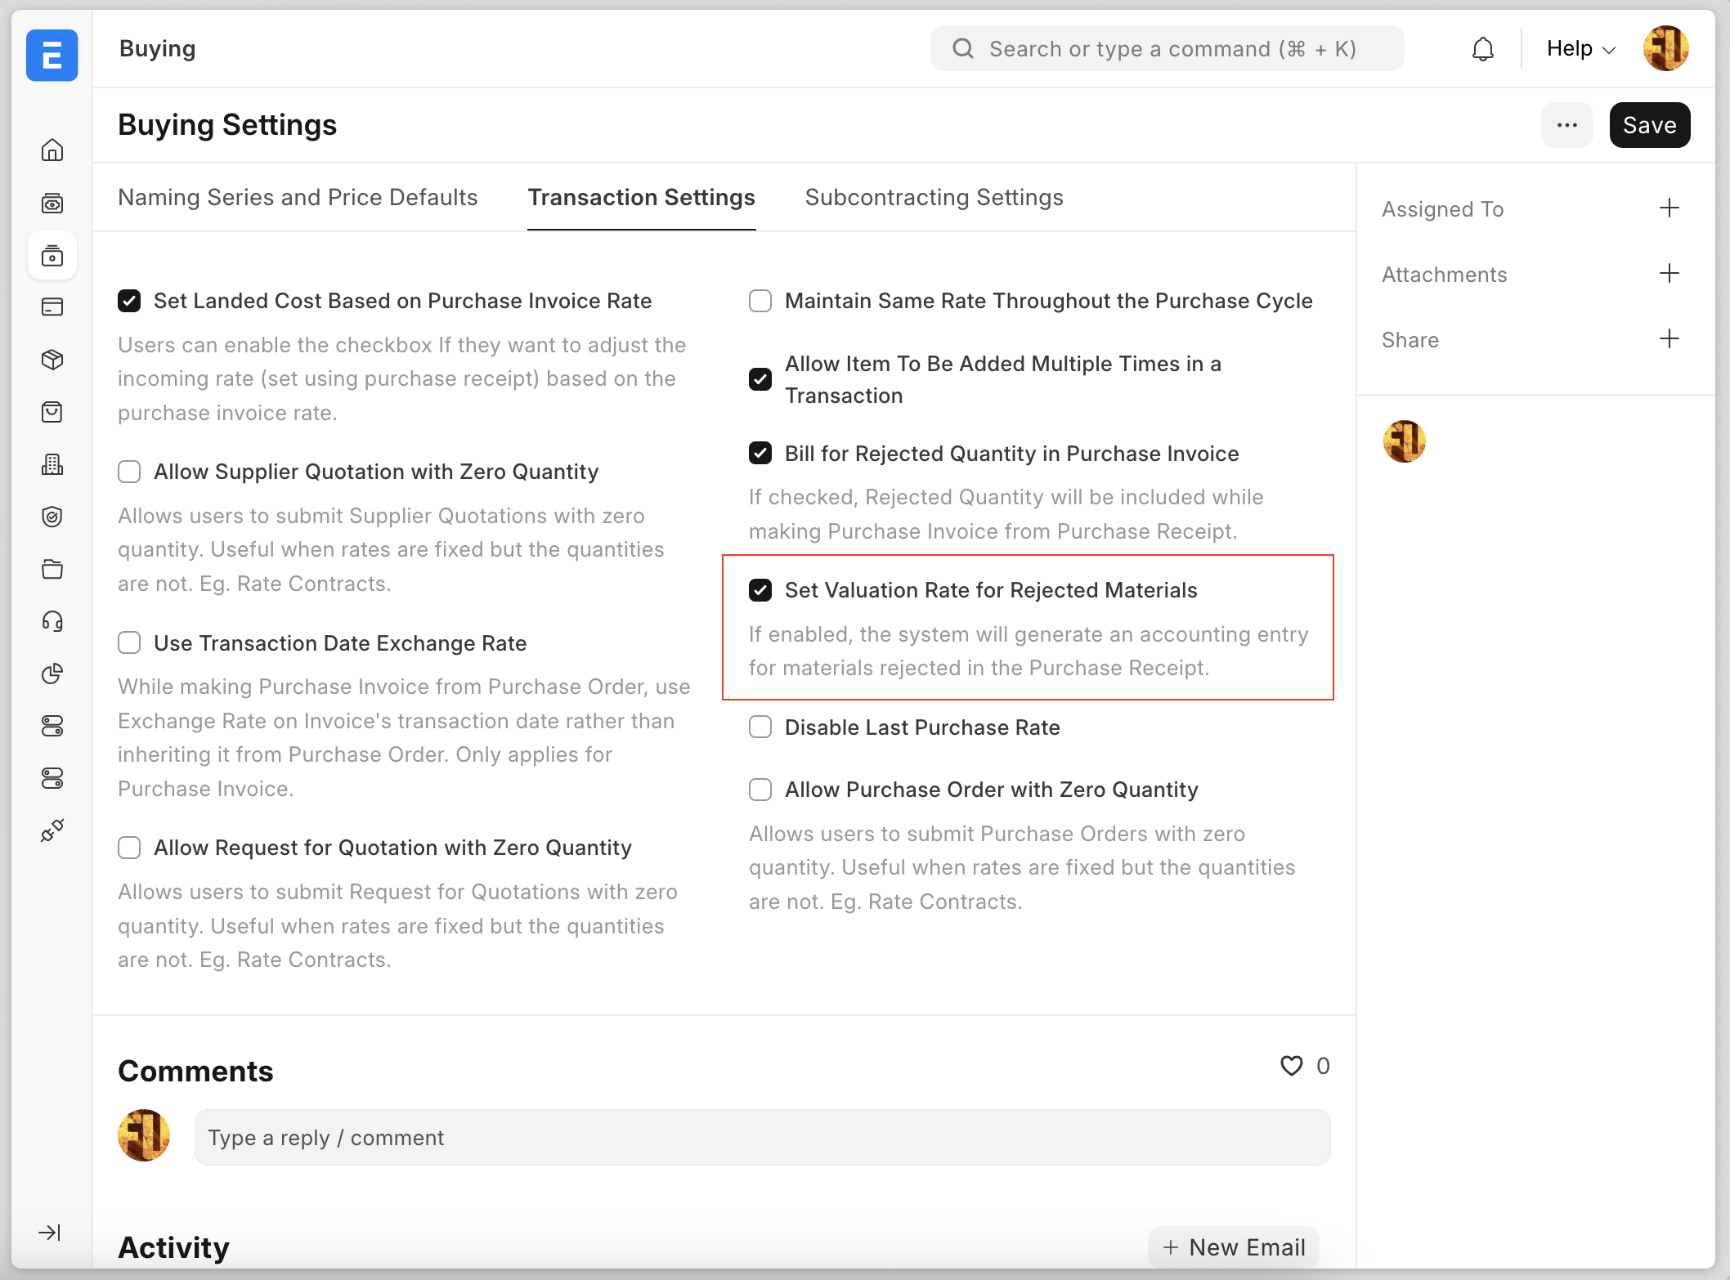
Task: Uncheck Set Valuation Rate for Rejected Materials
Action: click(760, 590)
